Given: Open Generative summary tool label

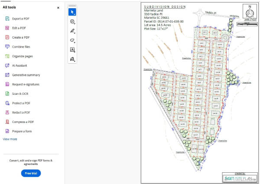Looking at the screenshot, I should (26, 75).
